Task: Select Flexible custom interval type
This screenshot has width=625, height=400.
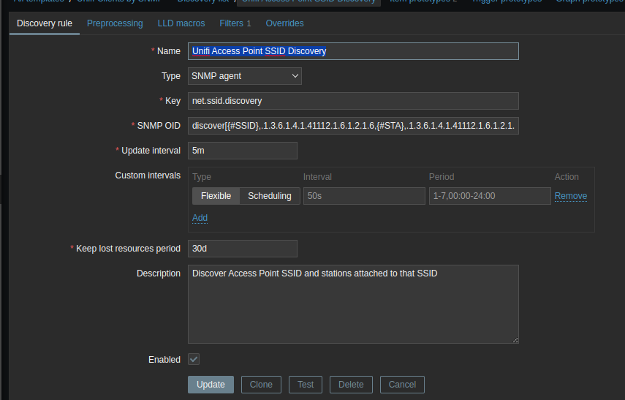Action: pyautogui.click(x=216, y=196)
